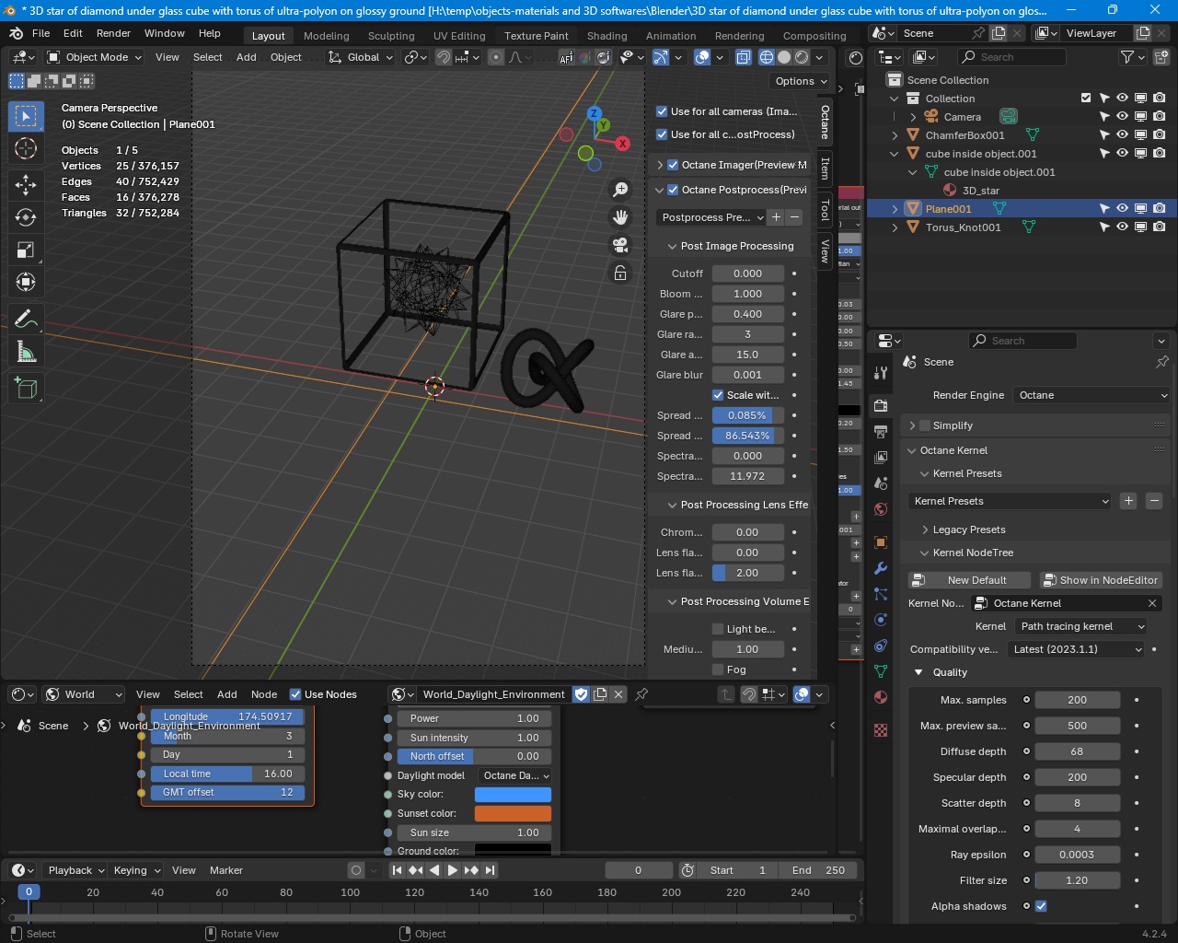Click the outliner search field
The height and width of the screenshot is (943, 1178).
(1013, 57)
